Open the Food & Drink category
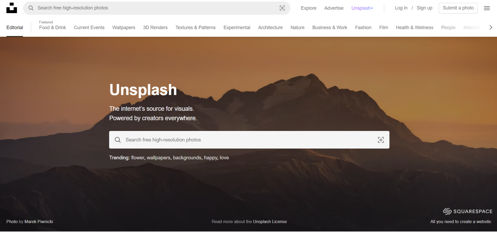Image resolution: width=497 pixels, height=232 pixels. [53, 27]
